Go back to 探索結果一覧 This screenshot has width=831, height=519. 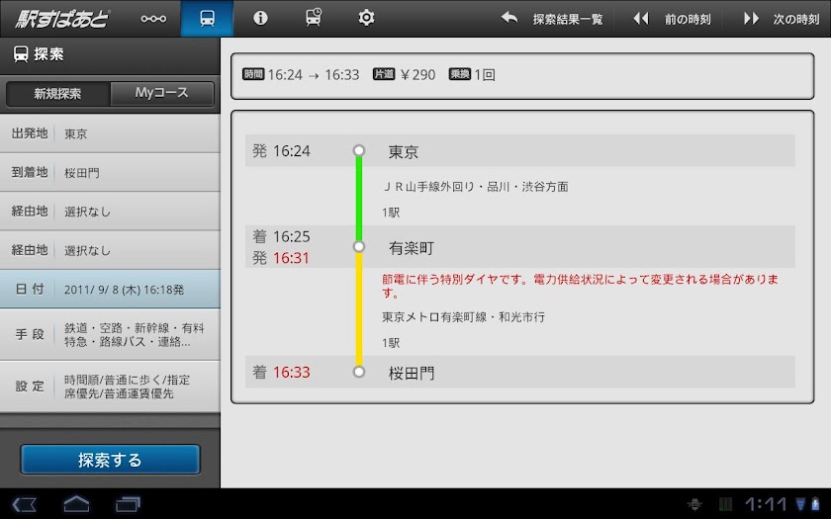tap(552, 19)
